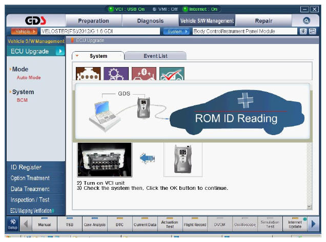This screenshot has width=326, height=242.
Task: Click the laptop GDS illustration
Action: coord(104,116)
